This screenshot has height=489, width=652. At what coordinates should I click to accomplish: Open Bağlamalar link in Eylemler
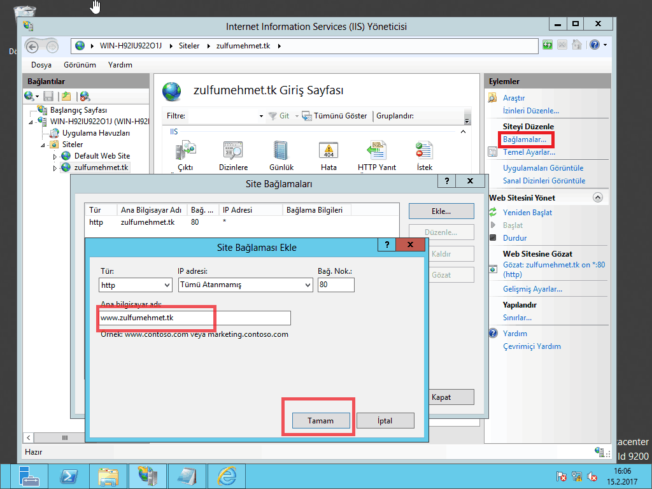point(525,139)
